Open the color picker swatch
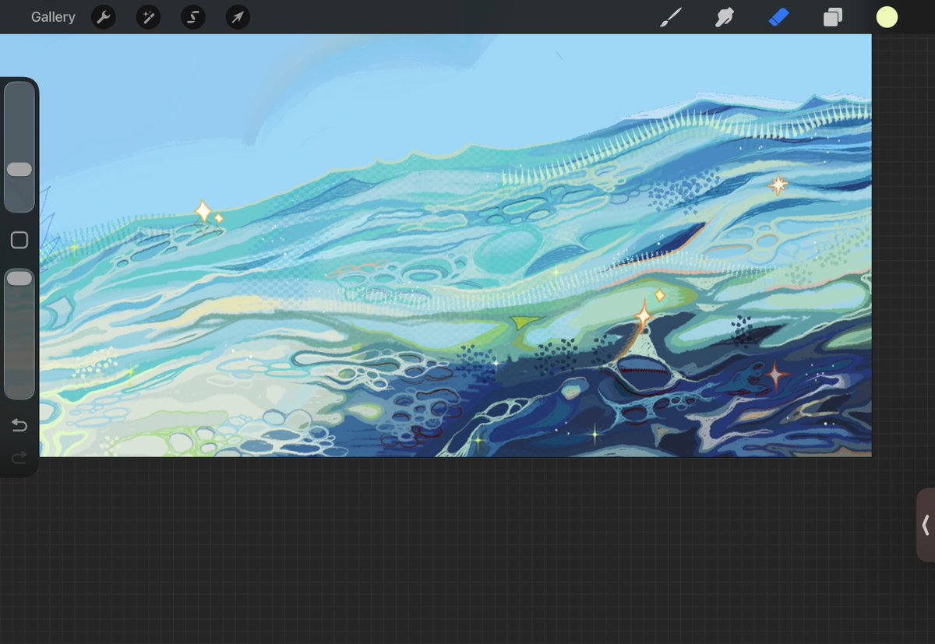This screenshot has width=935, height=644. tap(887, 17)
